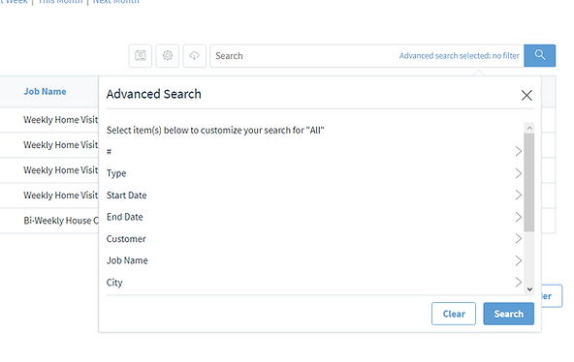Click the saved views icon left of search
Screen dimensions: 574x362
(141, 55)
